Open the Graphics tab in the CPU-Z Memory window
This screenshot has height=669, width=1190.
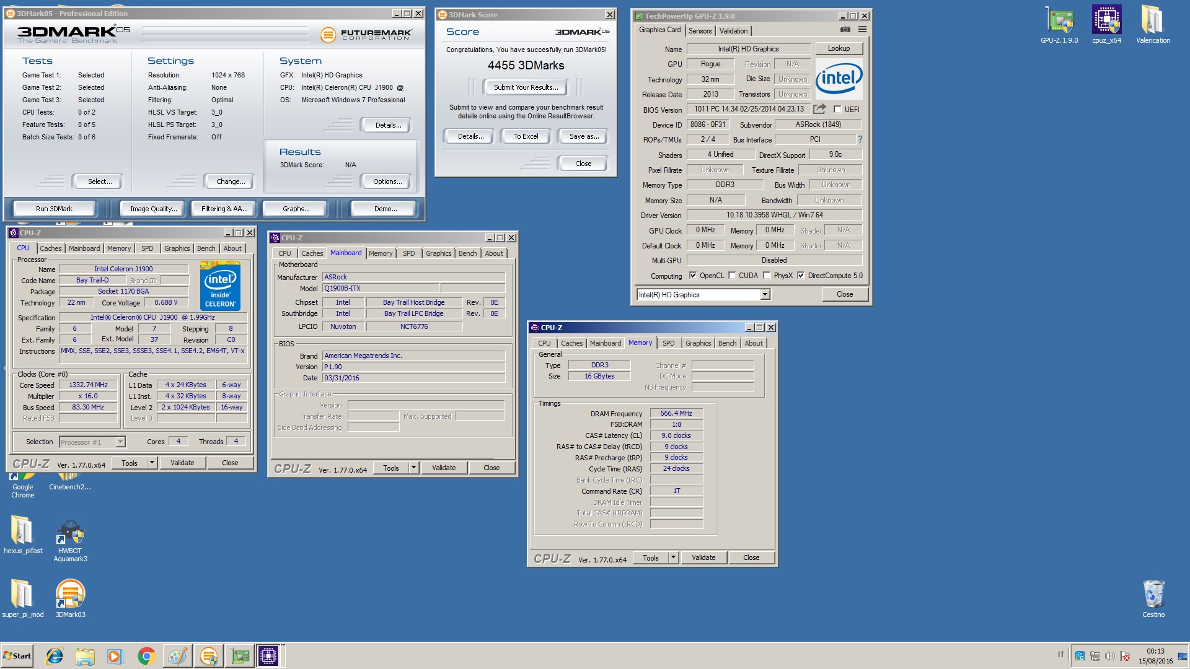click(x=698, y=343)
